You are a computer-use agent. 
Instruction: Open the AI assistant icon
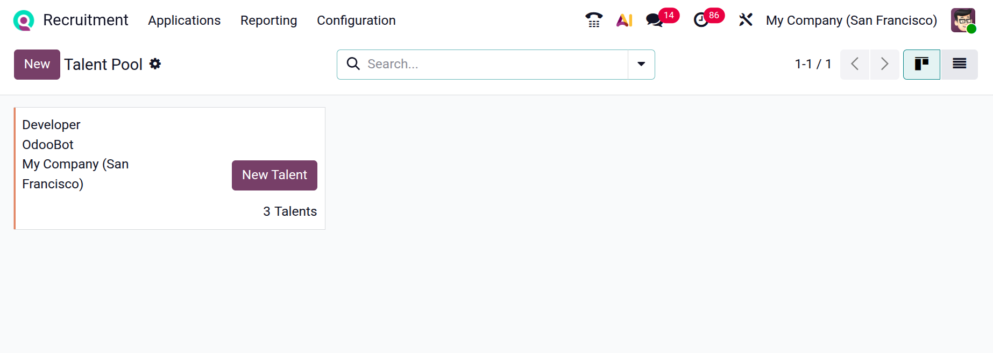(x=624, y=20)
